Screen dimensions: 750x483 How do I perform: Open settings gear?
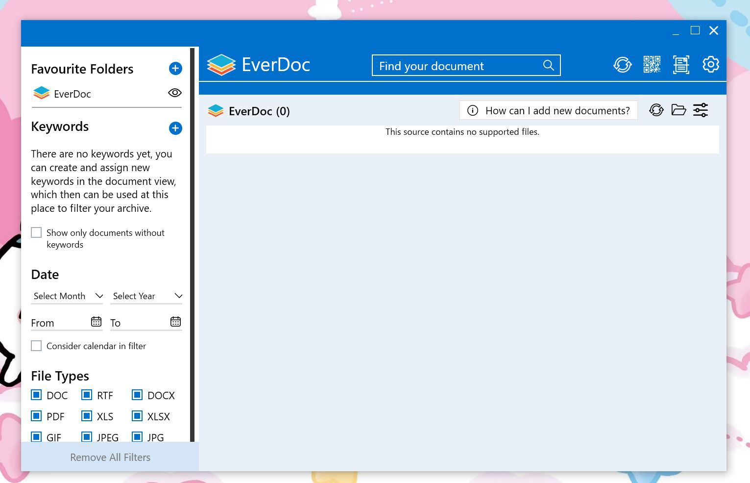pyautogui.click(x=711, y=64)
